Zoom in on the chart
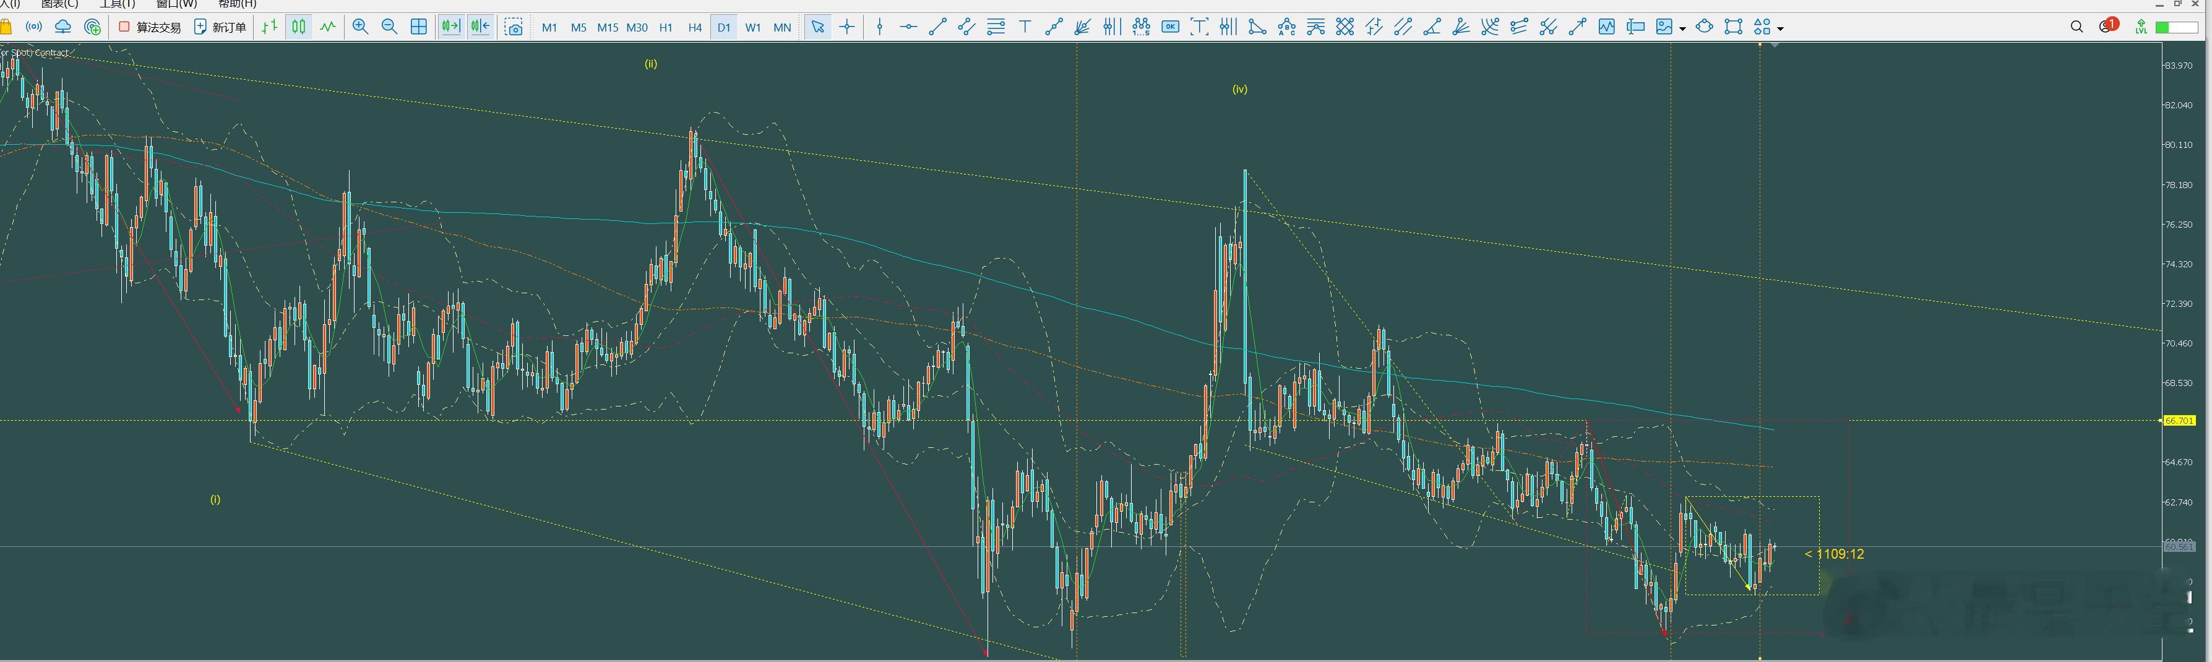Screen dimensions: 2212x662 tap(361, 27)
